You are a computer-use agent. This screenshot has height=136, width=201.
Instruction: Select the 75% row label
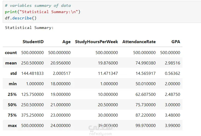[x=12, y=115]
